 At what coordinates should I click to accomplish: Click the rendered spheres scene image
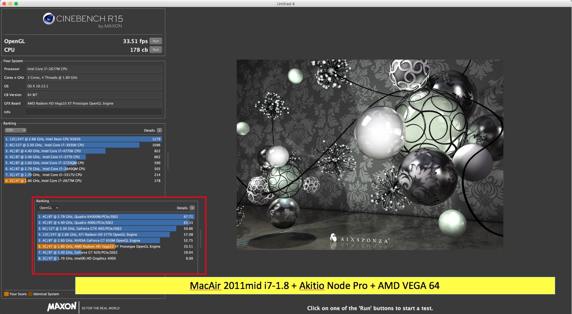[x=370, y=154]
